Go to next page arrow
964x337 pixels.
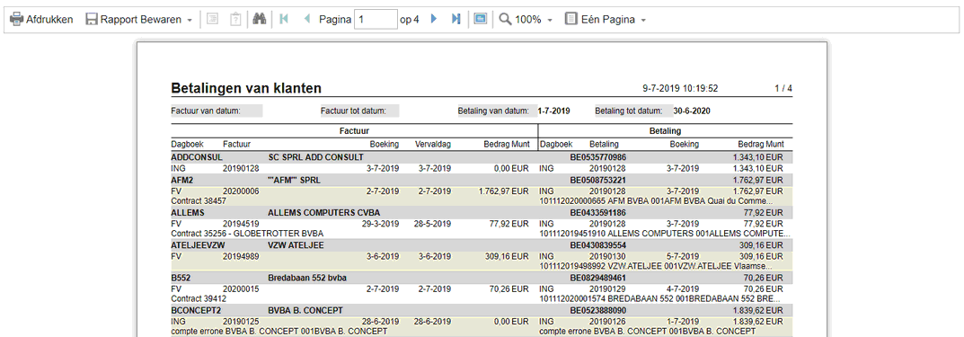[x=433, y=20]
